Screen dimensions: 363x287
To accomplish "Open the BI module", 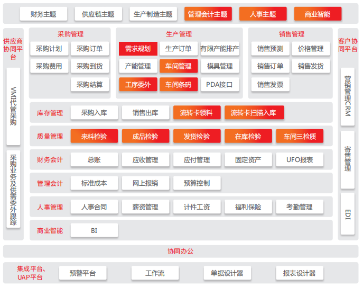I will click(x=94, y=231).
